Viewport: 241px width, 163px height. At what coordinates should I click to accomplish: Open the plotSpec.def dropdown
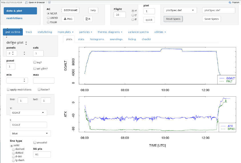tap(180, 10)
